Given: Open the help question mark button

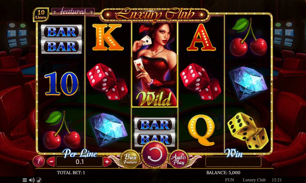Looking at the screenshot, I should click(x=39, y=161).
